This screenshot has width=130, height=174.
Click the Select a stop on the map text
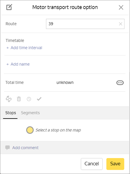click(58, 130)
